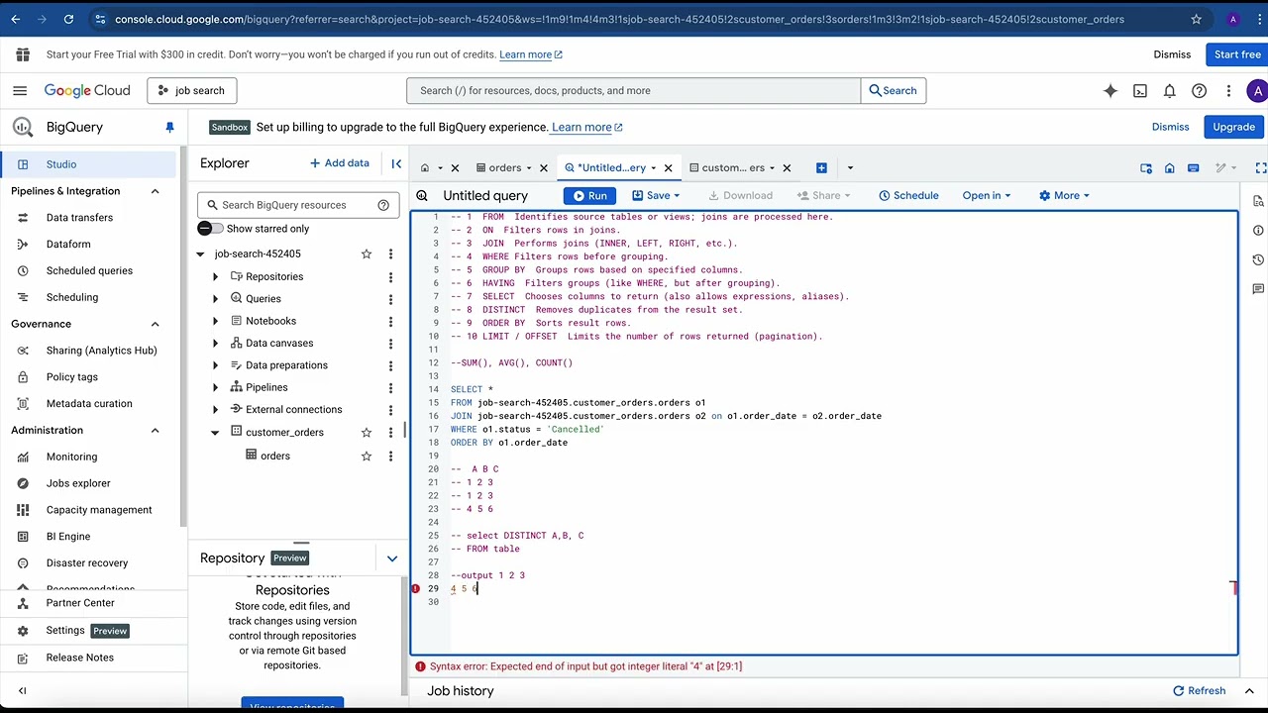Open actions menu for Repositories row

coord(390,277)
